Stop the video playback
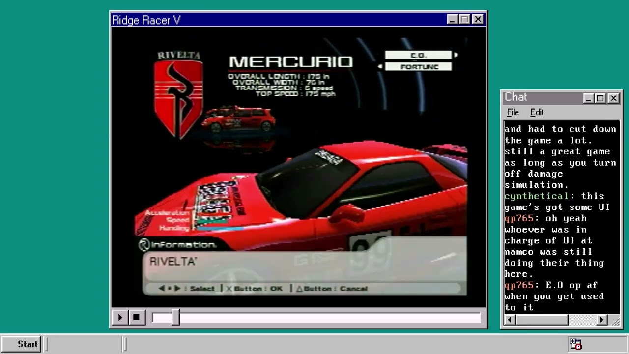 (136, 318)
